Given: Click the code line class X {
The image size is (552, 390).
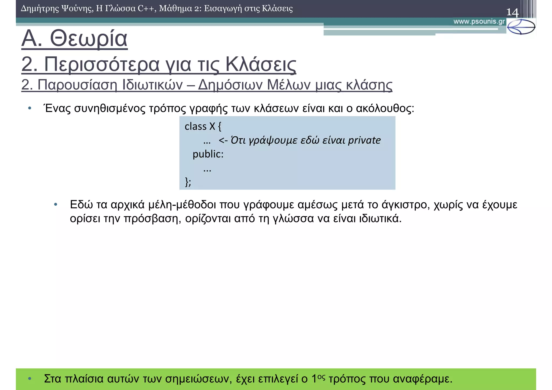Looking at the screenshot, I should coord(203,126).
